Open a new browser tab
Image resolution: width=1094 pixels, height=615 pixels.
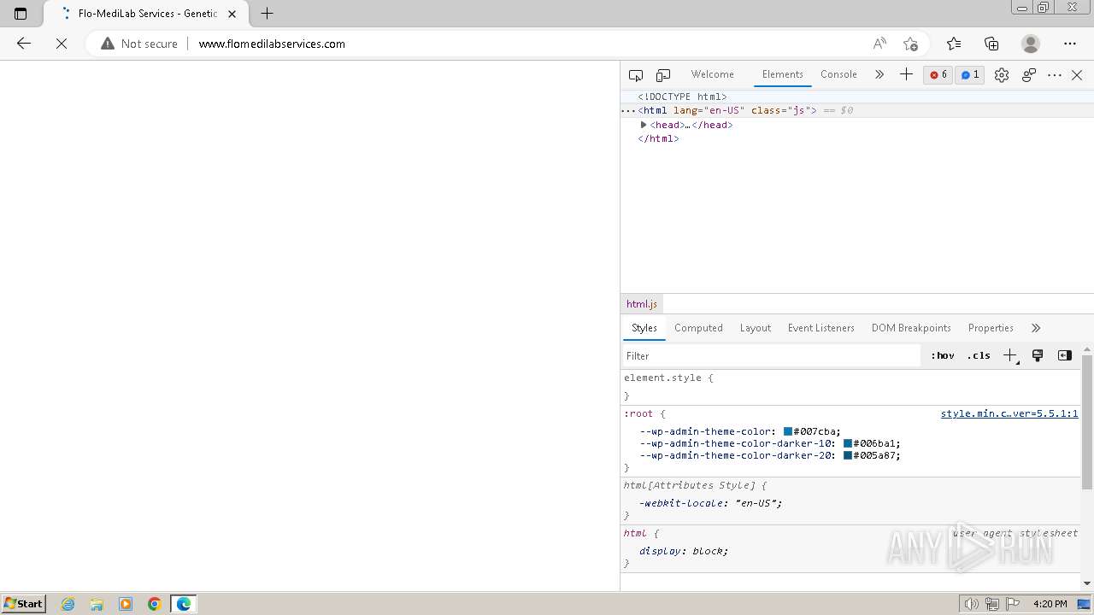click(267, 14)
